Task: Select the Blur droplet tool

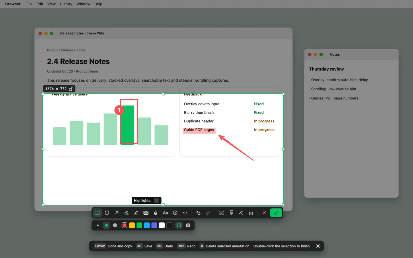Action: [x=156, y=213]
